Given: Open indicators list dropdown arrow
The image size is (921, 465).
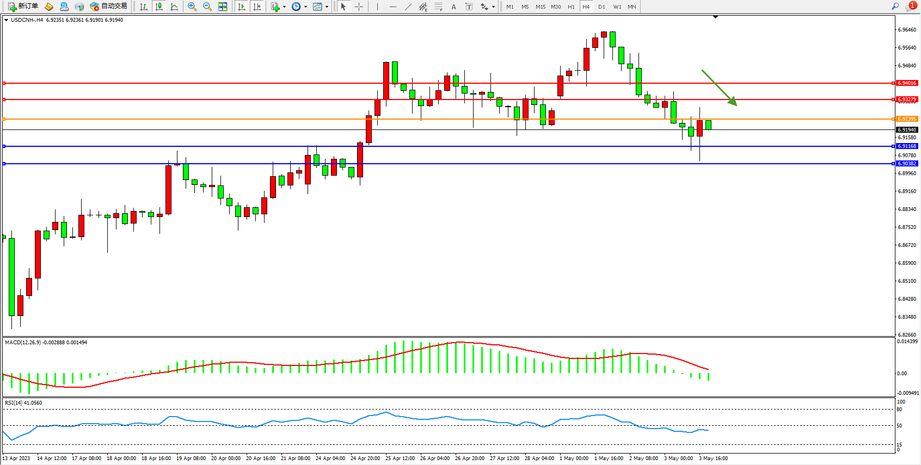Looking at the screenshot, I should click(x=284, y=7).
